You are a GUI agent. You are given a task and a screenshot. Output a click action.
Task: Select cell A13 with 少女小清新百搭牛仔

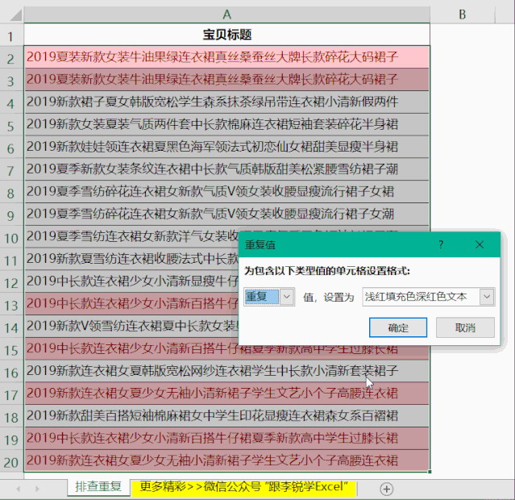pos(131,303)
